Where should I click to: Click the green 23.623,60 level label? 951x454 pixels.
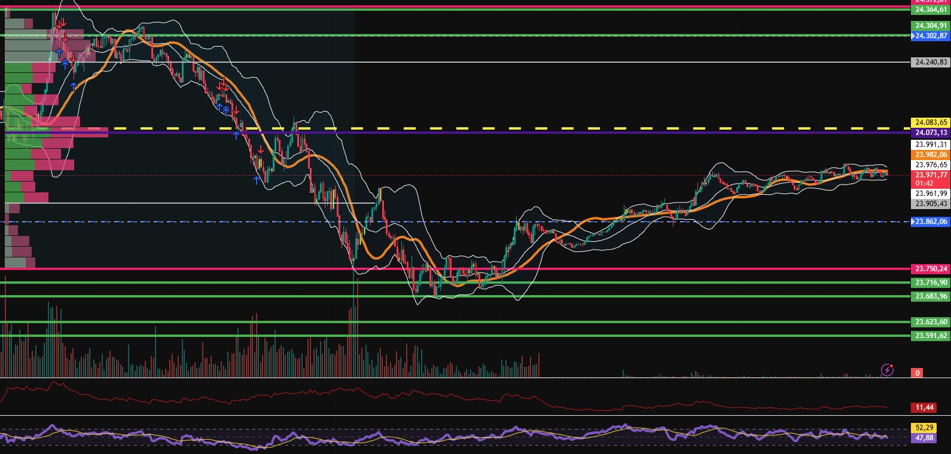click(931, 322)
